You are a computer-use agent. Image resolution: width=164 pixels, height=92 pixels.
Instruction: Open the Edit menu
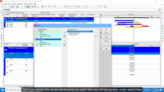(x=6, y=4)
